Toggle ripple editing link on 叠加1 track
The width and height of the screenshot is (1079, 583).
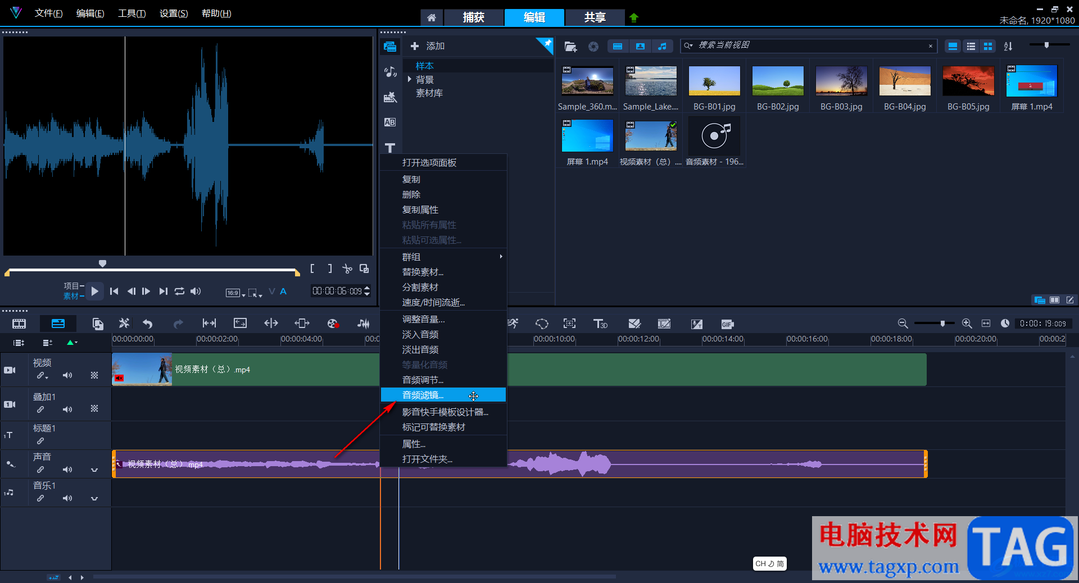[40, 409]
